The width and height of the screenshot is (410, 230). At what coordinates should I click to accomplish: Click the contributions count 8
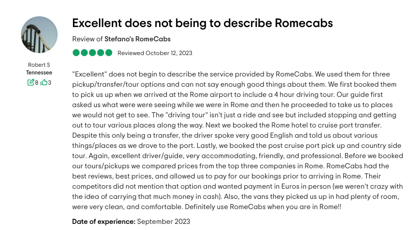pos(37,82)
